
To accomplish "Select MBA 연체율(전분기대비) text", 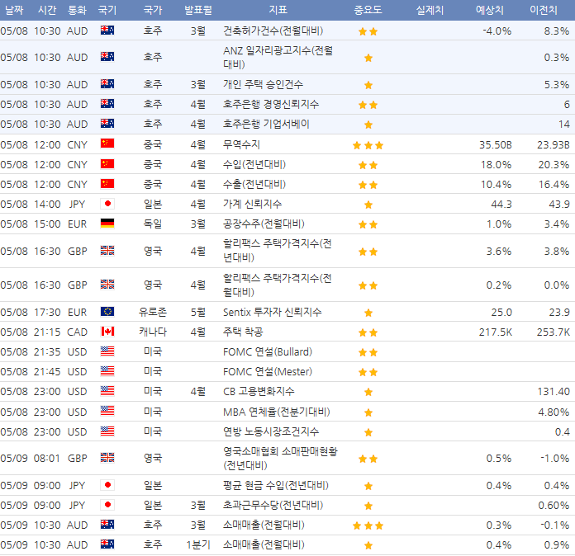I will [x=277, y=412].
